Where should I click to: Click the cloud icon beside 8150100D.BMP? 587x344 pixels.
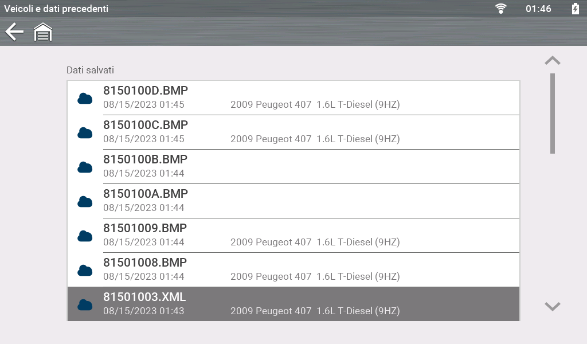[85, 98]
